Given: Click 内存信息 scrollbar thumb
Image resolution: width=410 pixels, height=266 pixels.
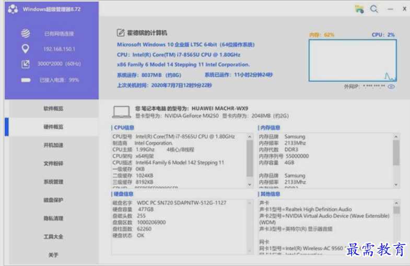Looking at the screenshot, I should coord(396,153).
